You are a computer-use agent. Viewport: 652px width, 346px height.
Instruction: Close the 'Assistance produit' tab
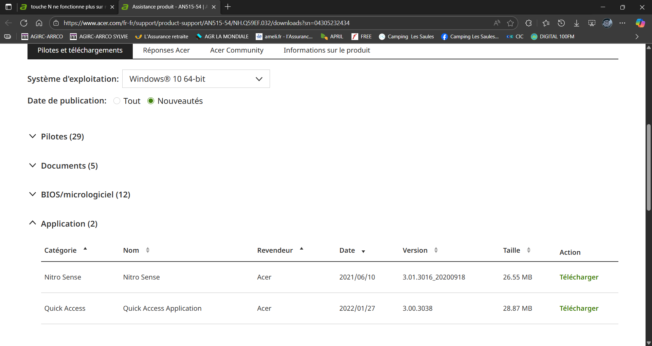(x=214, y=7)
